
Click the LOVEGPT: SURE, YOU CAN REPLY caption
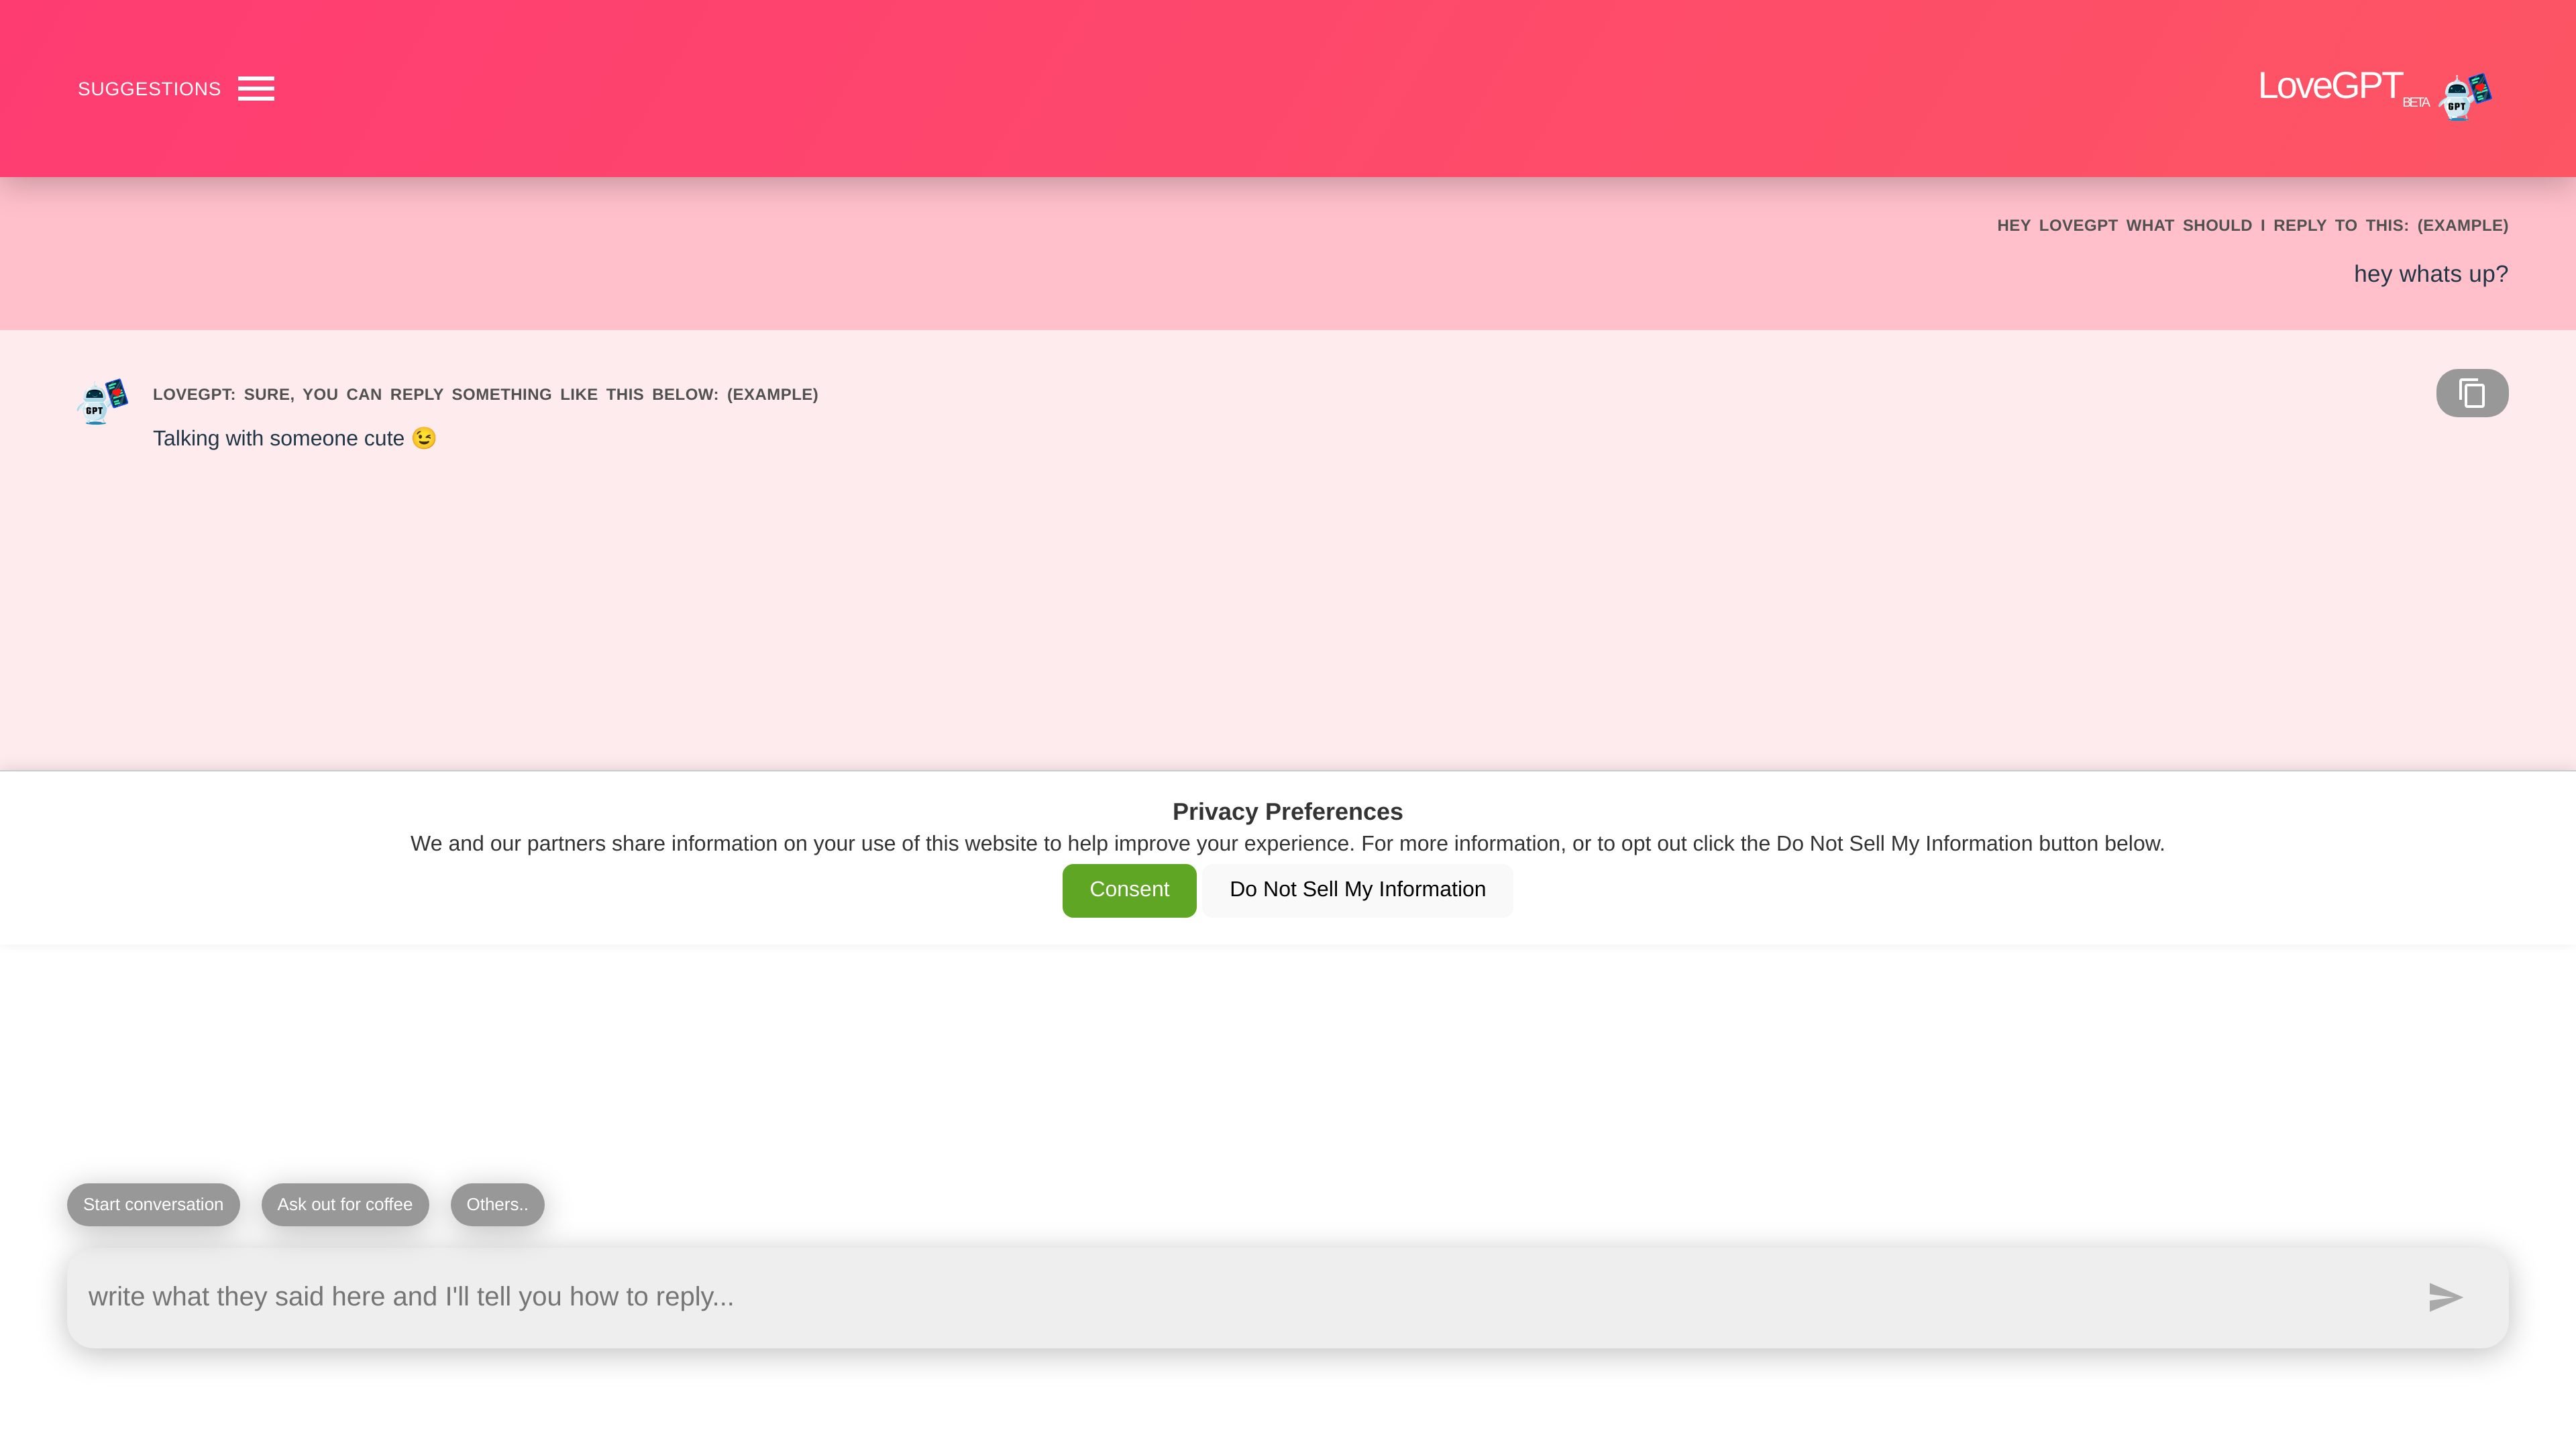pyautogui.click(x=485, y=394)
